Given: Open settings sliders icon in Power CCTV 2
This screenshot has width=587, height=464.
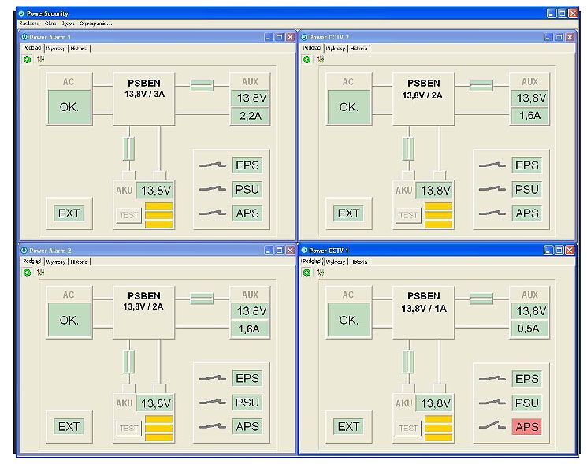Looking at the screenshot, I should click(x=319, y=59).
